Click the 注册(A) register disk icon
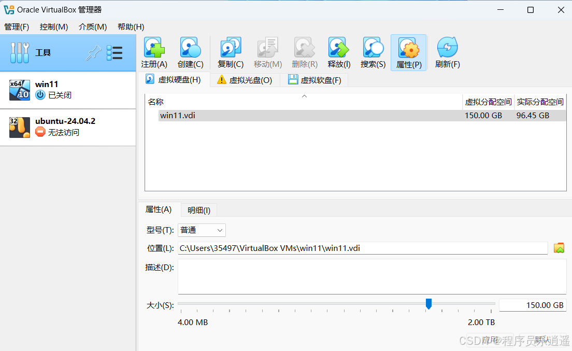Screen dimensions: 572x351 (x=154, y=47)
